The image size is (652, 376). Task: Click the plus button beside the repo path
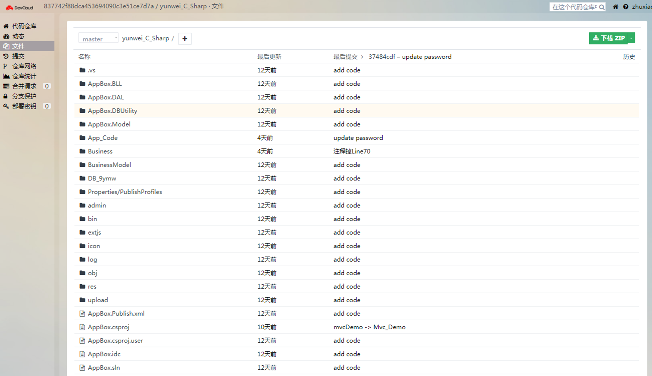[185, 38]
